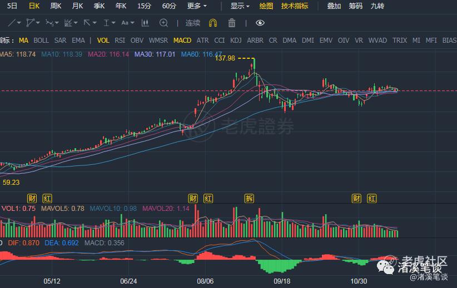Screen dimensions: 457x288
Task: Select the Gann fan angle tool
Action: [68, 23]
